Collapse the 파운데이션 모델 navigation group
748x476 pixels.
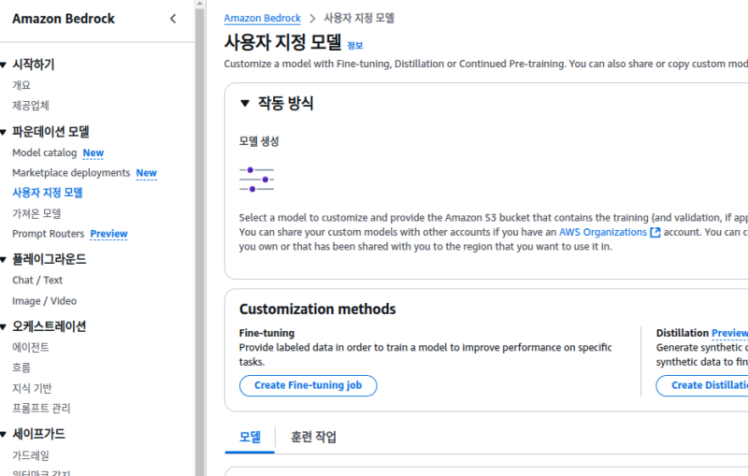[5, 132]
